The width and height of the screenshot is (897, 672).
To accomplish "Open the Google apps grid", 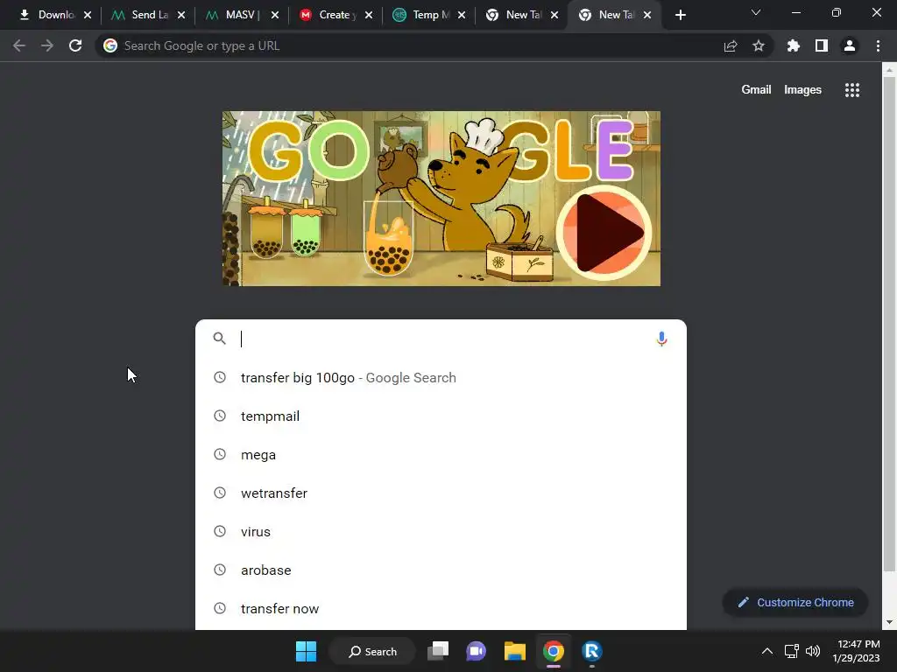I will pos(852,90).
